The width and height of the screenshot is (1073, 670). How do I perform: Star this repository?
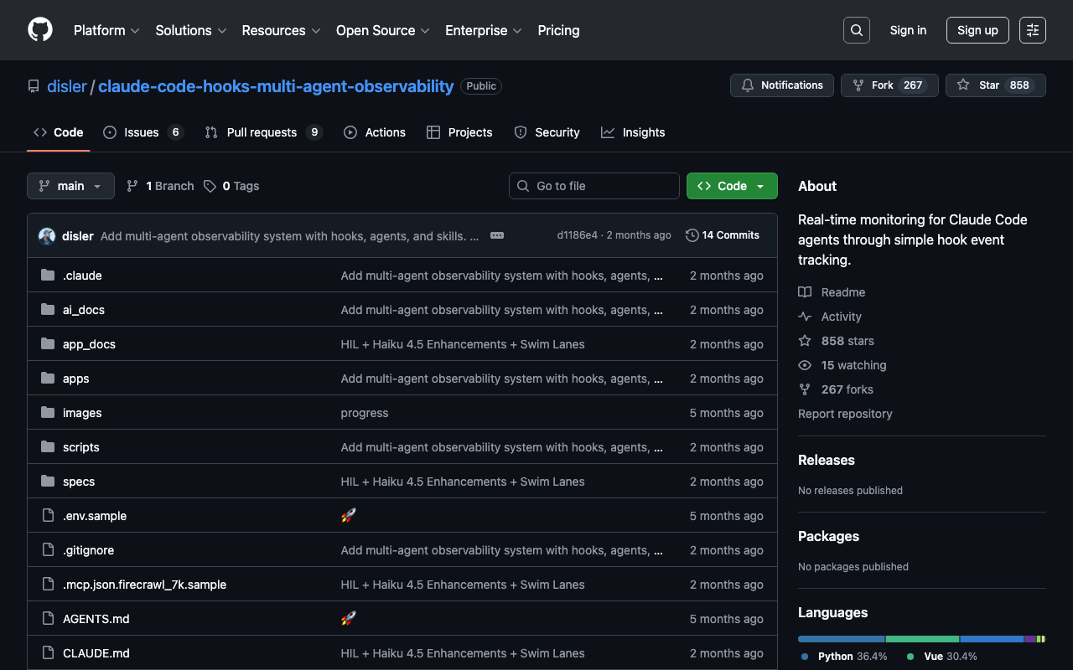click(x=995, y=85)
